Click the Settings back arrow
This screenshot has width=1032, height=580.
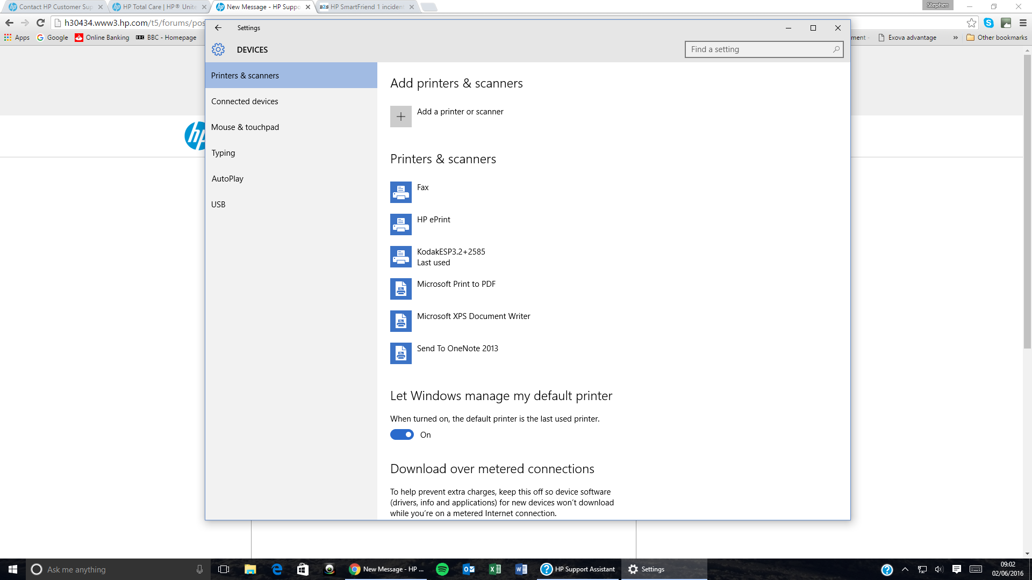pos(218,28)
